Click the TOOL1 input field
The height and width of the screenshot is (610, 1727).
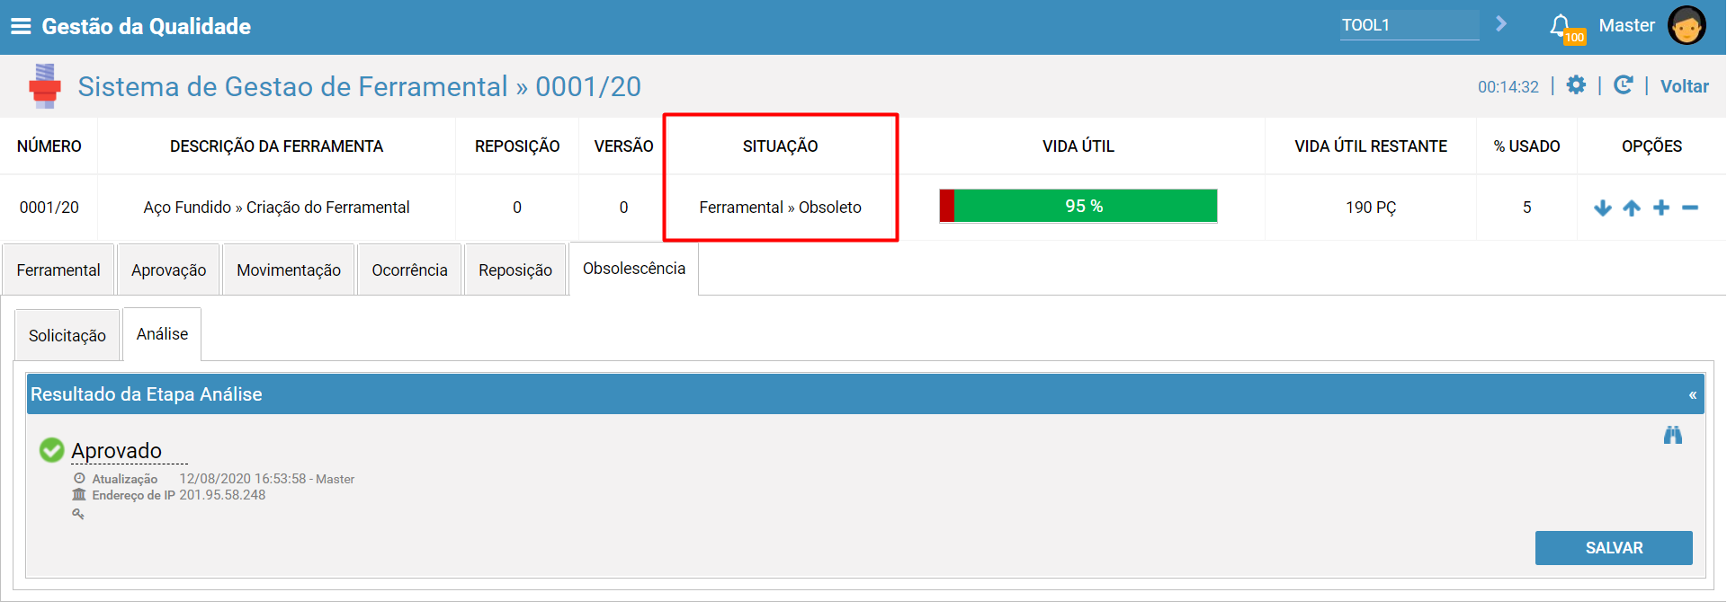[x=1409, y=25]
